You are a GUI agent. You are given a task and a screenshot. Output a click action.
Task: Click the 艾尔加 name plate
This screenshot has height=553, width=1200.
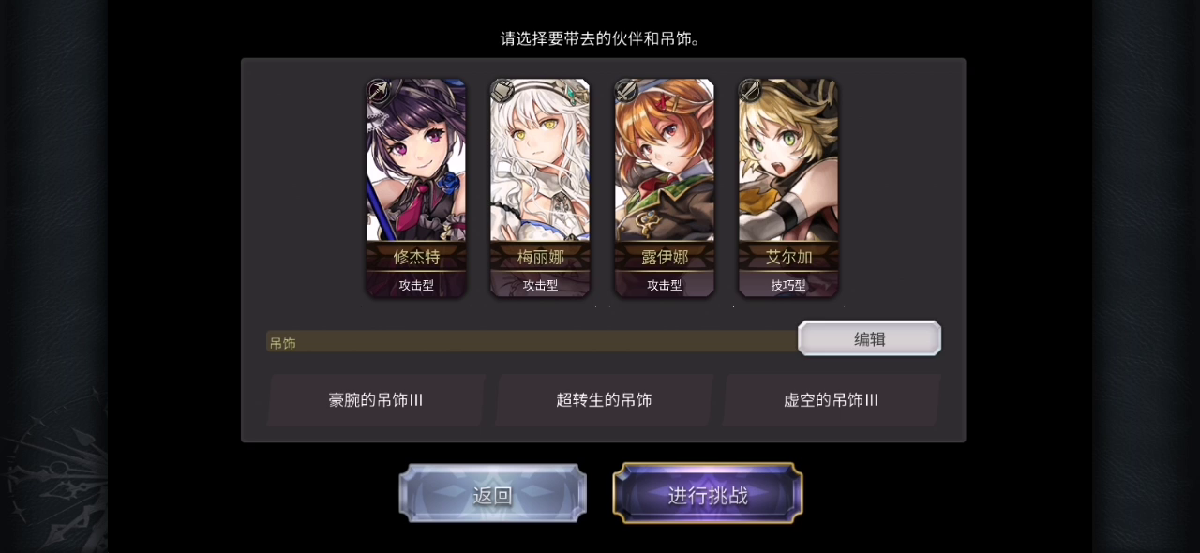tap(788, 257)
